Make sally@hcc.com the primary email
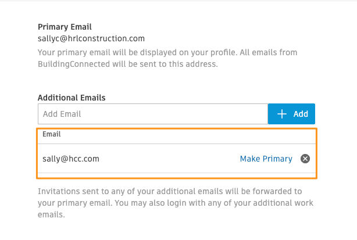Image resolution: width=357 pixels, height=240 pixels. pos(266,159)
